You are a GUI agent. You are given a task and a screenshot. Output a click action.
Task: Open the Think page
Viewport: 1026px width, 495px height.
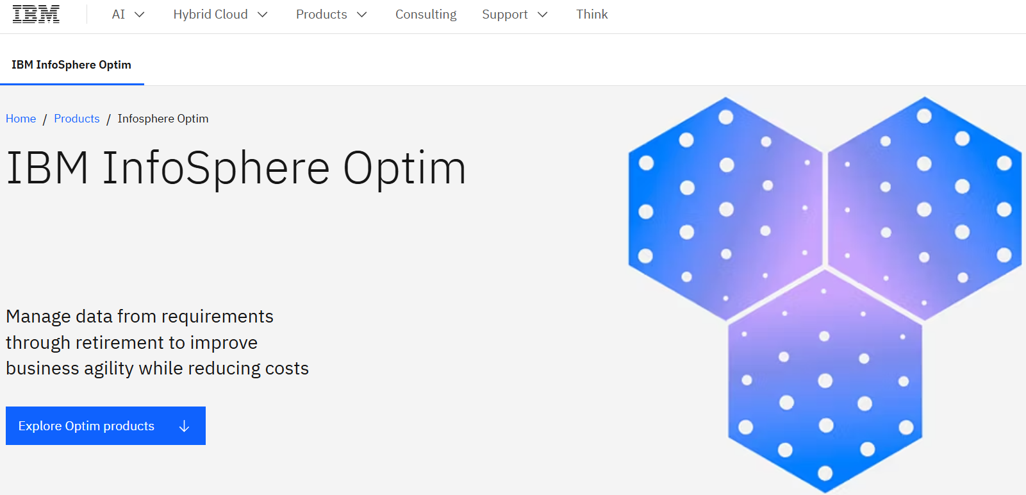592,14
